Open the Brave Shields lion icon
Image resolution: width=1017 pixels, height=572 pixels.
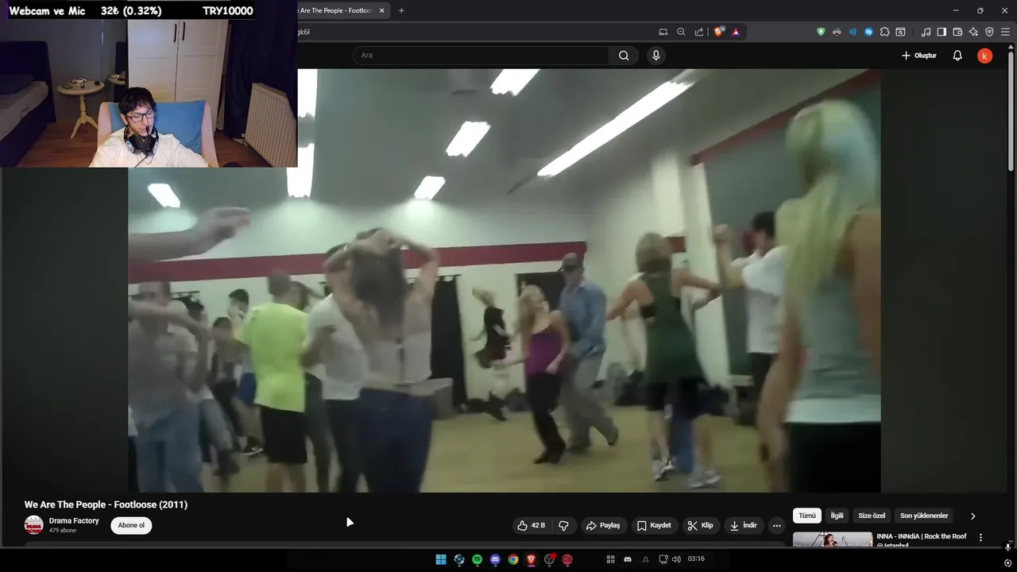pyautogui.click(x=719, y=32)
